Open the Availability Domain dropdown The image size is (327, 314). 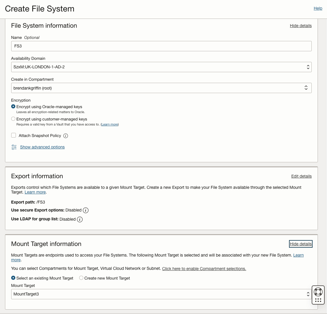[x=308, y=67]
